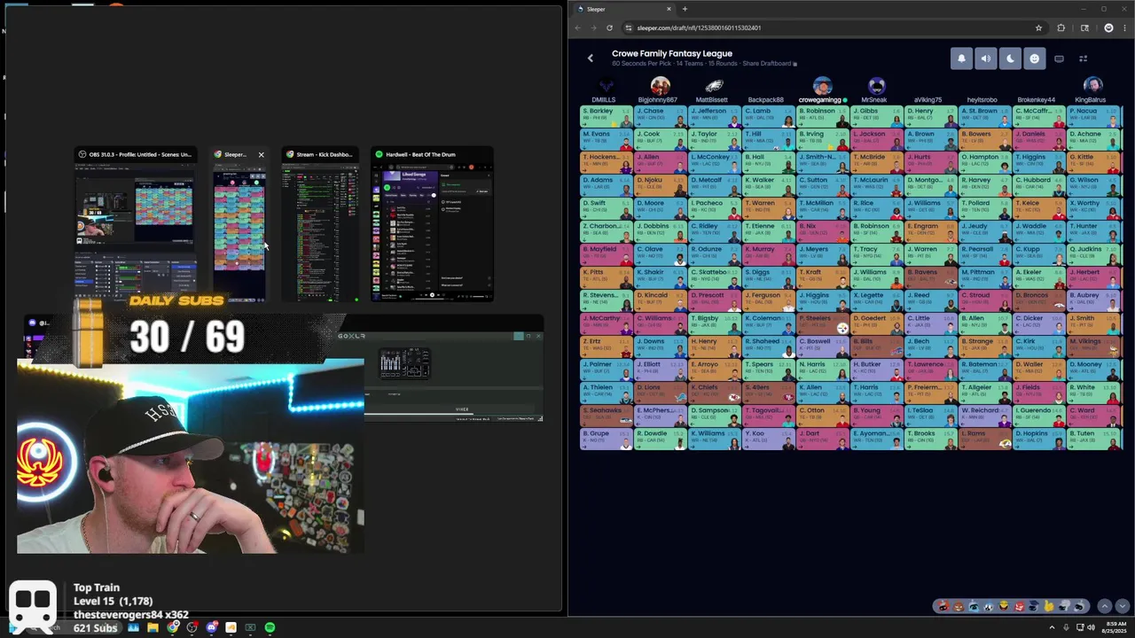Viewport: 1135px width, 638px height.
Task: Select the B. Mayfield pick card
Action: click(607, 253)
